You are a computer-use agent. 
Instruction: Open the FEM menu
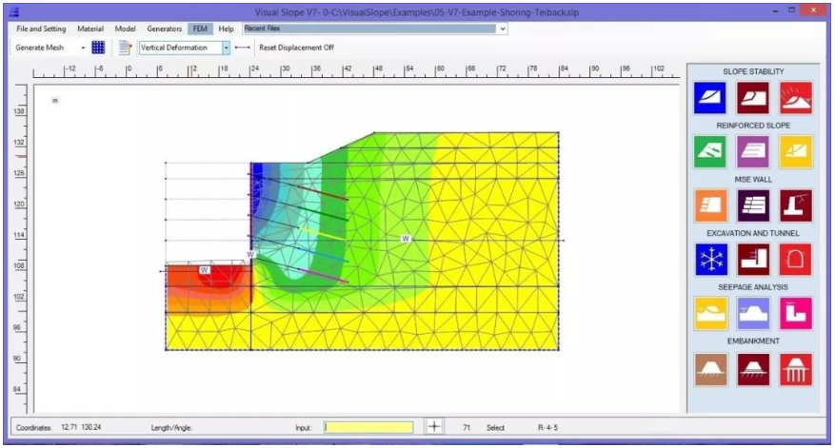(200, 29)
